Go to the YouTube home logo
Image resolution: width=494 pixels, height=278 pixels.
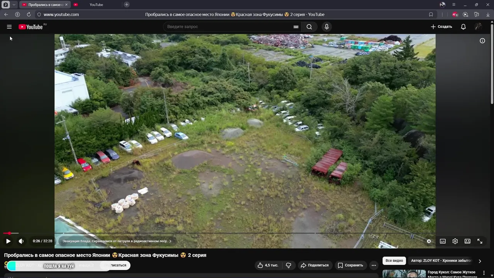[x=31, y=27]
